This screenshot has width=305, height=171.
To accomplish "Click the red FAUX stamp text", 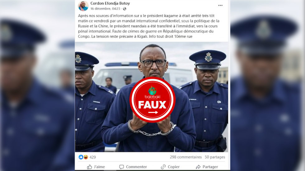I will point(152,105).
